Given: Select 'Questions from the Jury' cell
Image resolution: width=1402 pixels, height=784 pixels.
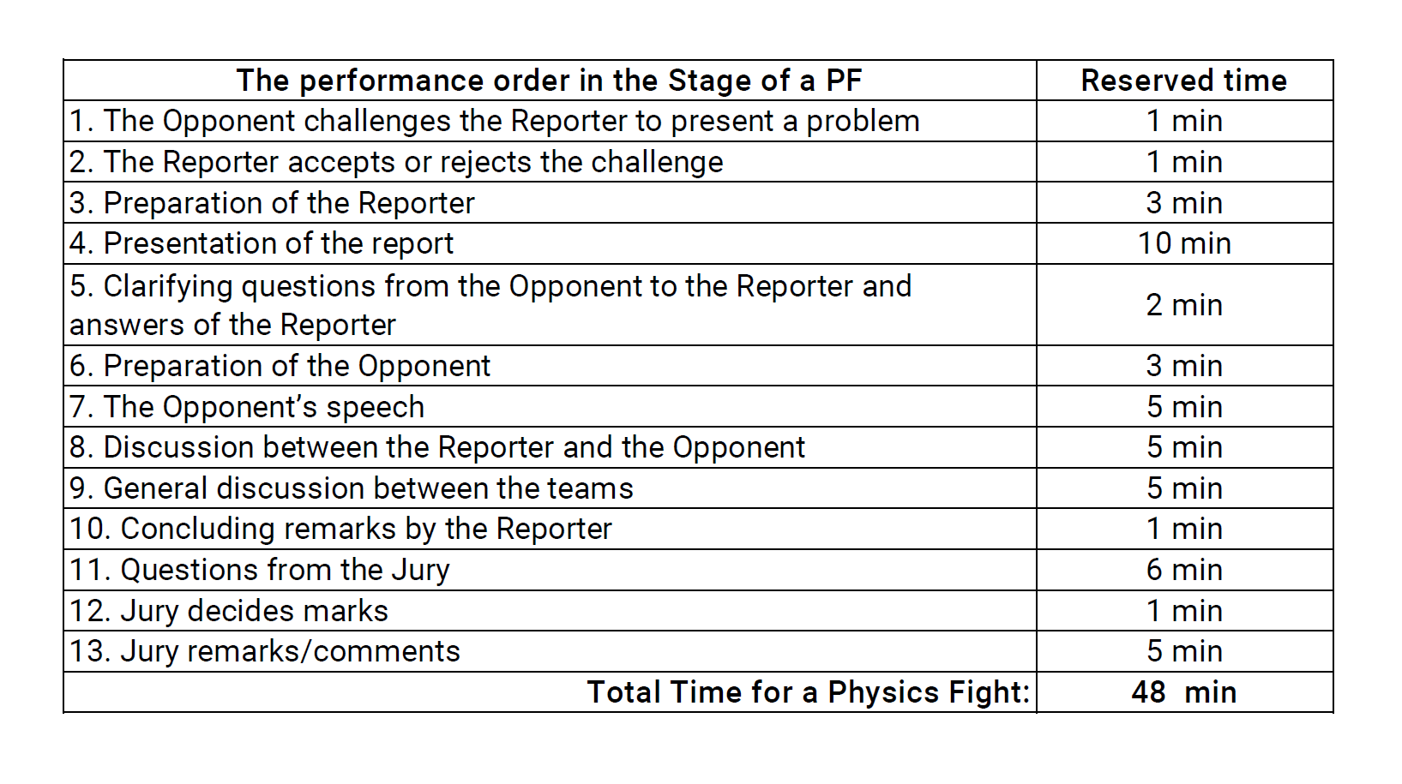Looking at the screenshot, I should [550, 570].
